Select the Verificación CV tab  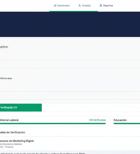point(21,108)
